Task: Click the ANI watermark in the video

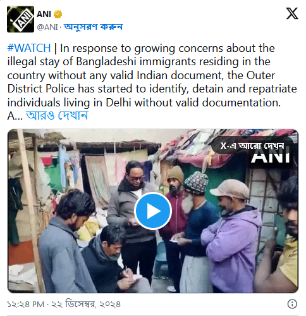Action: (x=271, y=156)
